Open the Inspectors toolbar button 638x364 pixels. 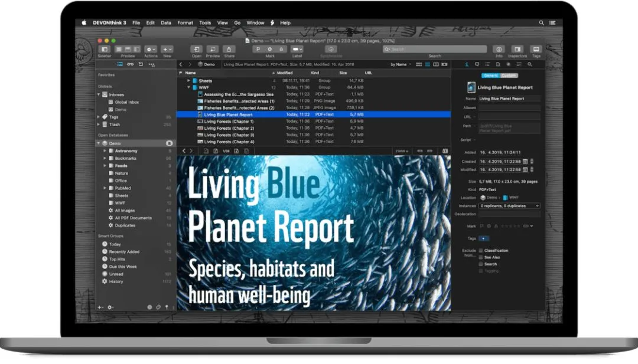(517, 49)
